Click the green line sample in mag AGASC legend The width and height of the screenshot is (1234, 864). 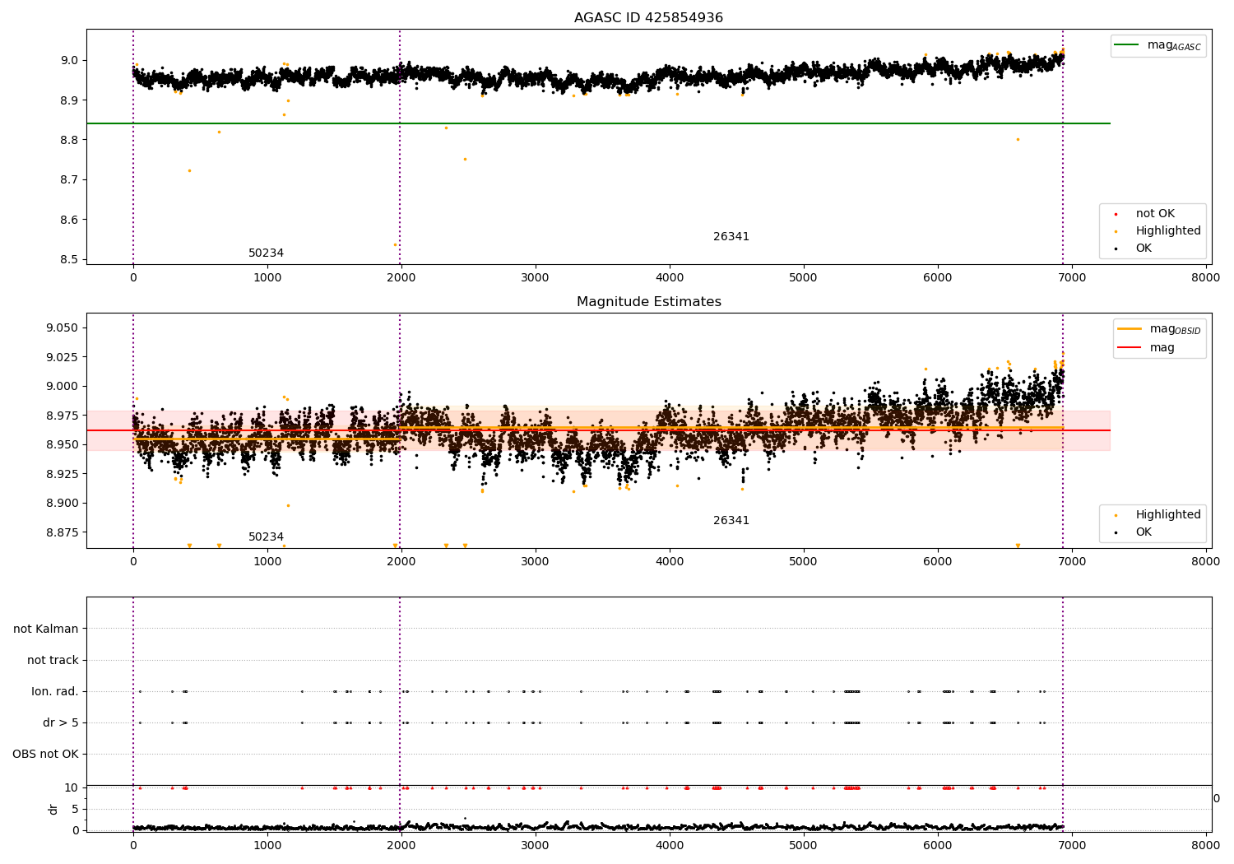pyautogui.click(x=1128, y=44)
